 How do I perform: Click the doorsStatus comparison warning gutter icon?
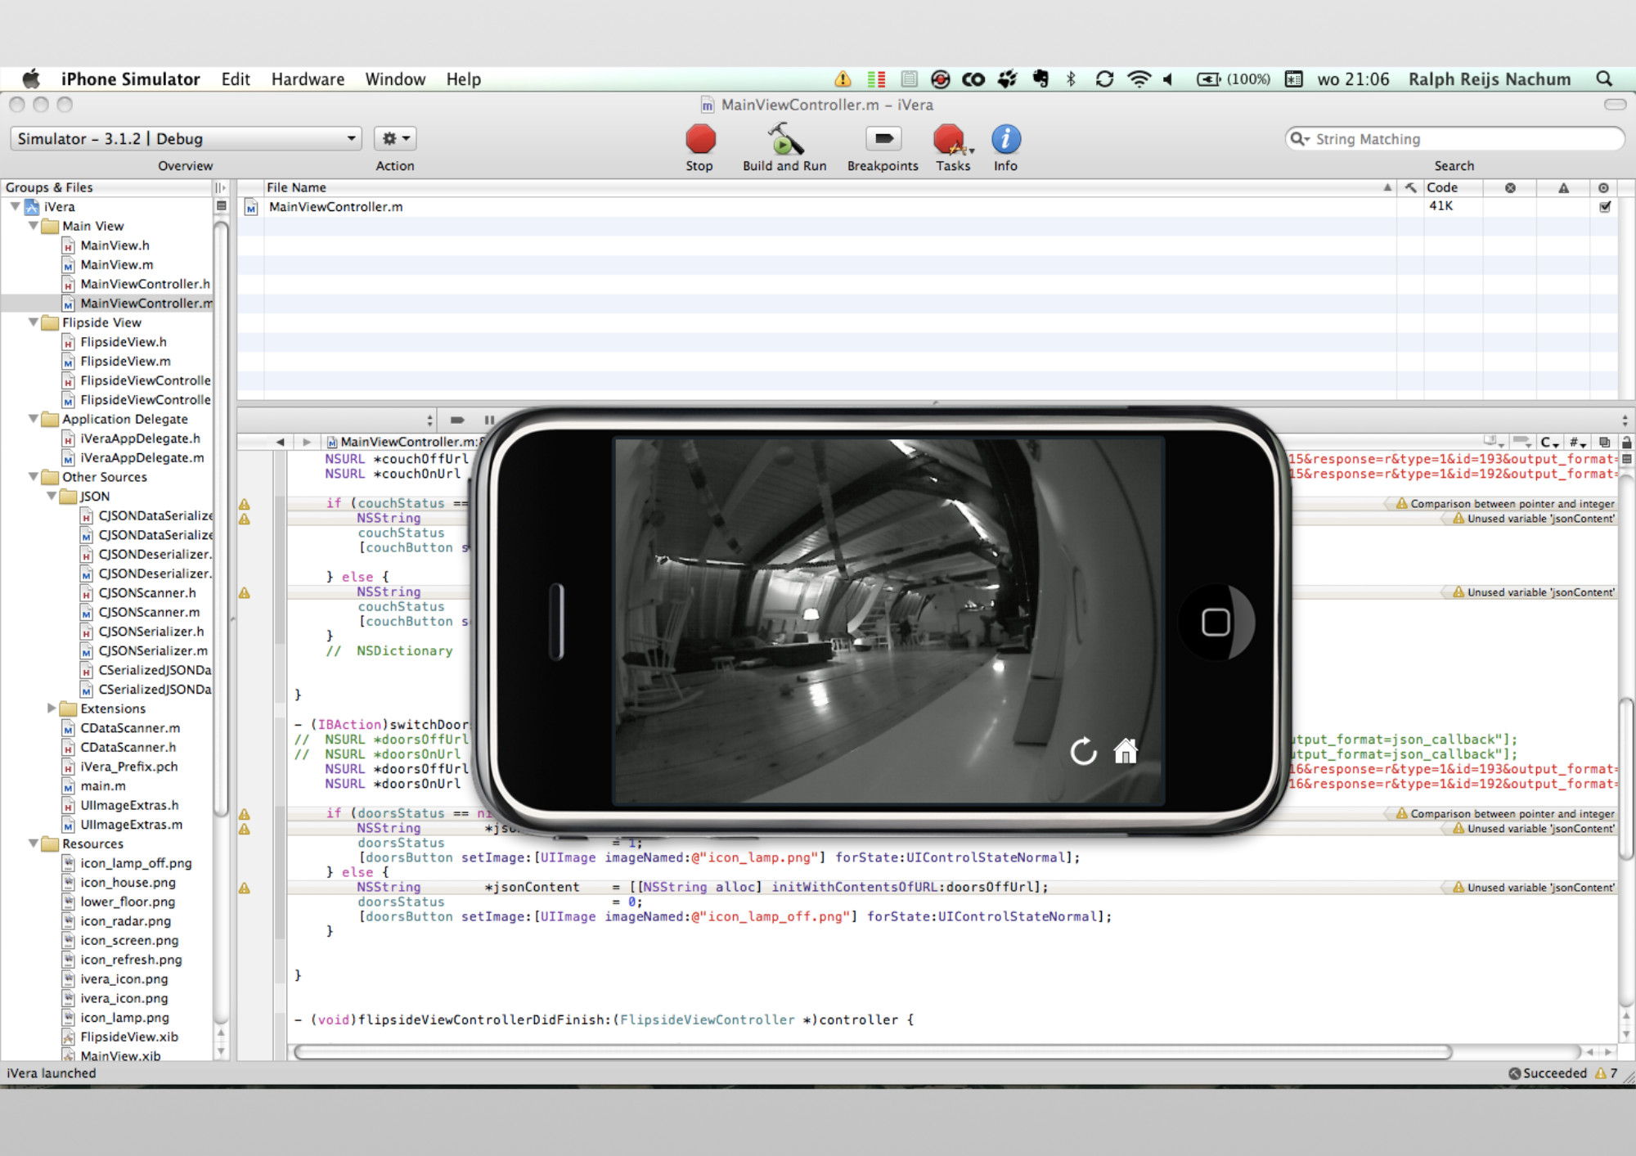pos(244,814)
